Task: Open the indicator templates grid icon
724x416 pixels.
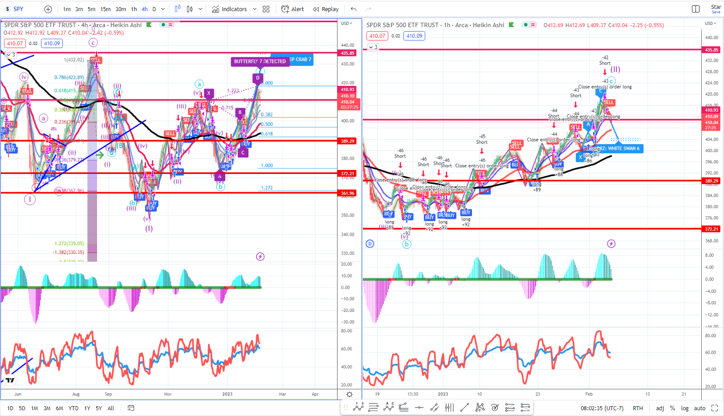Action: [266, 9]
